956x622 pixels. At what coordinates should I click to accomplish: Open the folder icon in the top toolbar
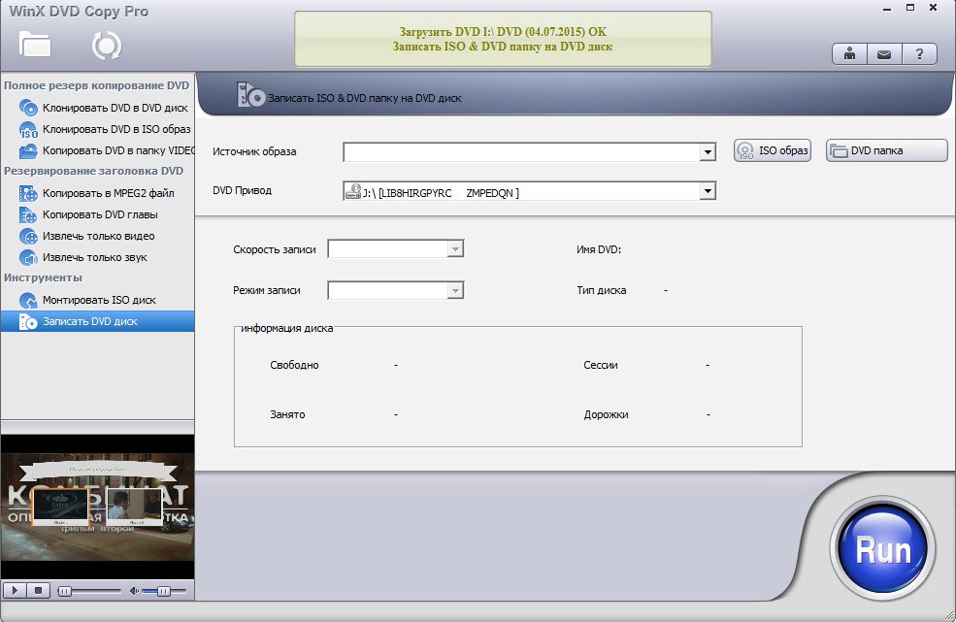coord(35,45)
